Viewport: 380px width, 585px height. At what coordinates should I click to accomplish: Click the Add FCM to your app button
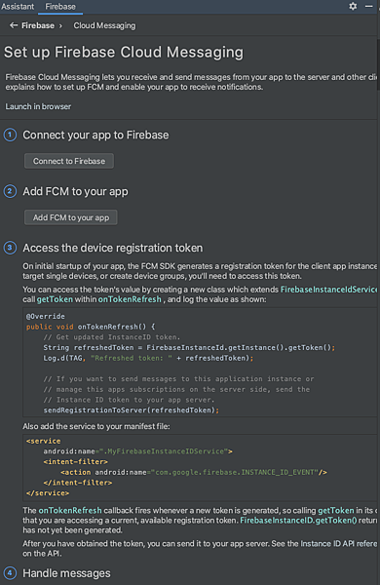coord(71,217)
